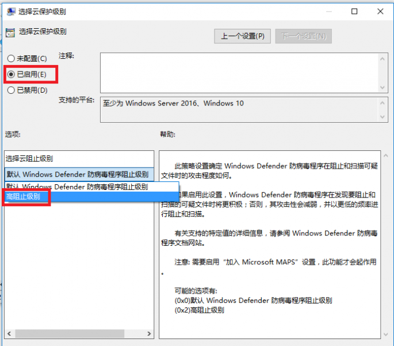The width and height of the screenshot is (394, 346).
Task: Click the (0x0)默认 Windows Defender help text line
Action: [x=253, y=301]
